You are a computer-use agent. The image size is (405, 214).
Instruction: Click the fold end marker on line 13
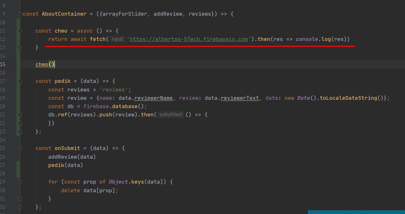(20, 47)
